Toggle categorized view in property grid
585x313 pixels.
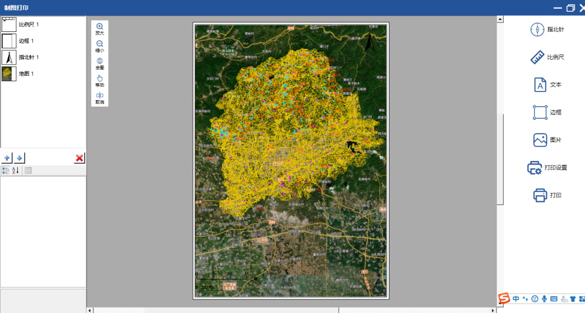click(5, 171)
